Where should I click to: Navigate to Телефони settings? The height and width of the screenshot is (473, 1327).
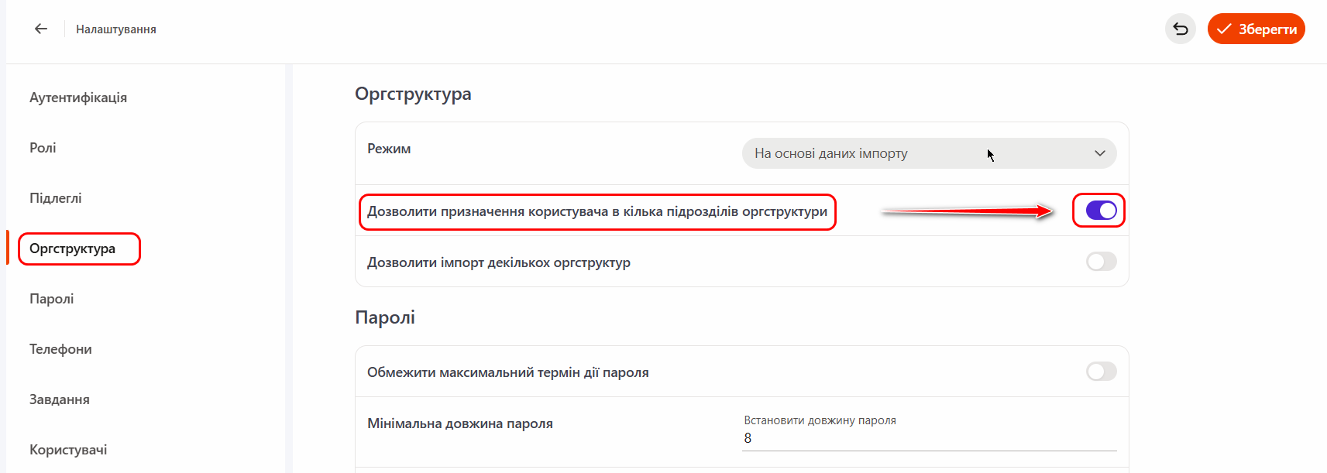click(x=60, y=349)
